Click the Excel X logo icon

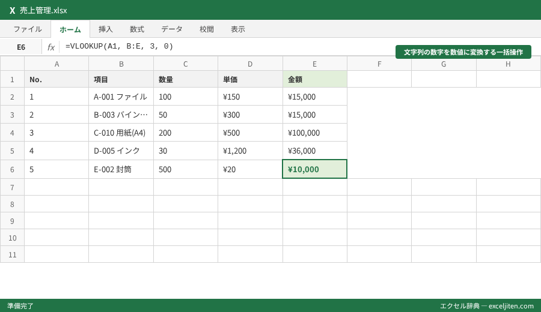(13, 10)
